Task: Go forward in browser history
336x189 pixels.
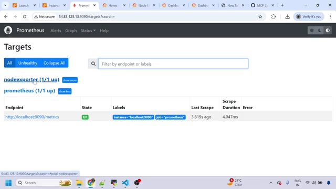Action: click(x=15, y=16)
